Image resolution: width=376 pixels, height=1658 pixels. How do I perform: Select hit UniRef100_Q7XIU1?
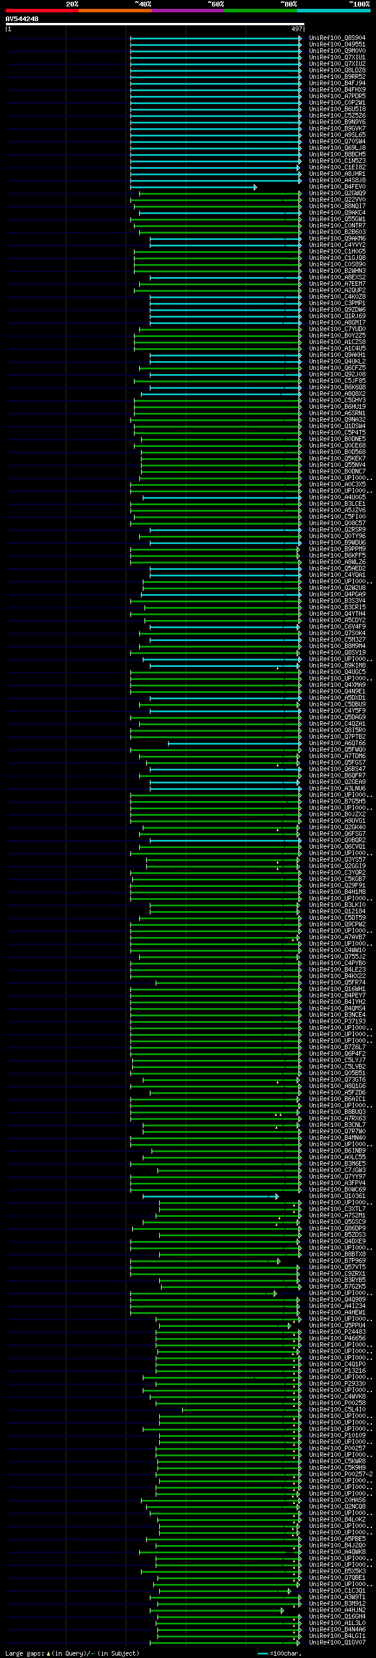(337, 57)
